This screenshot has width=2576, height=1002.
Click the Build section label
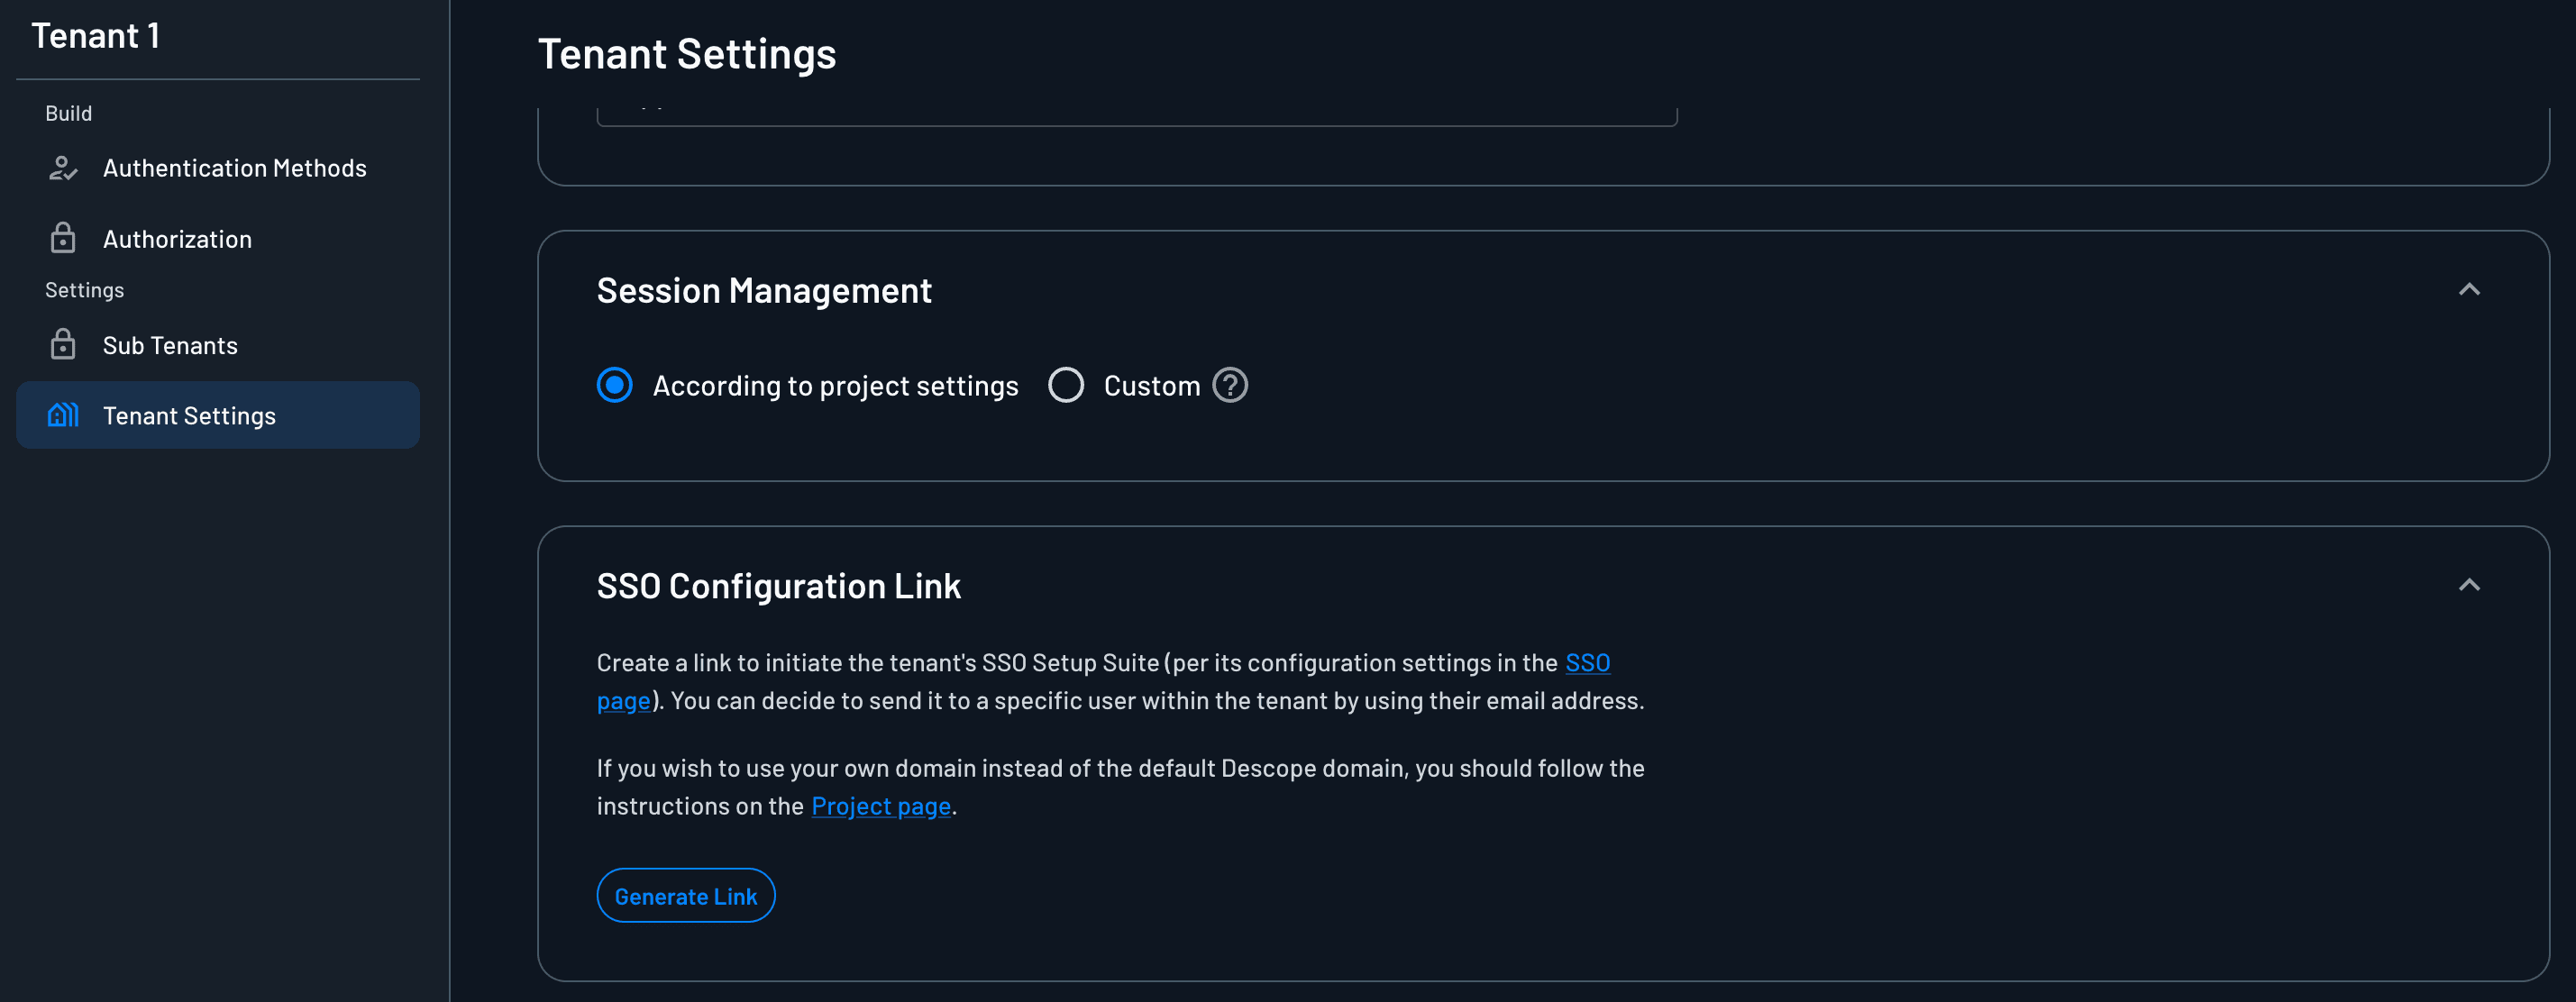pos(68,112)
